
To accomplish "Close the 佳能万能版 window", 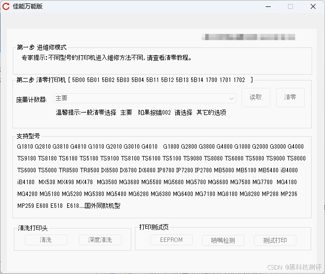I will tap(313, 6).
